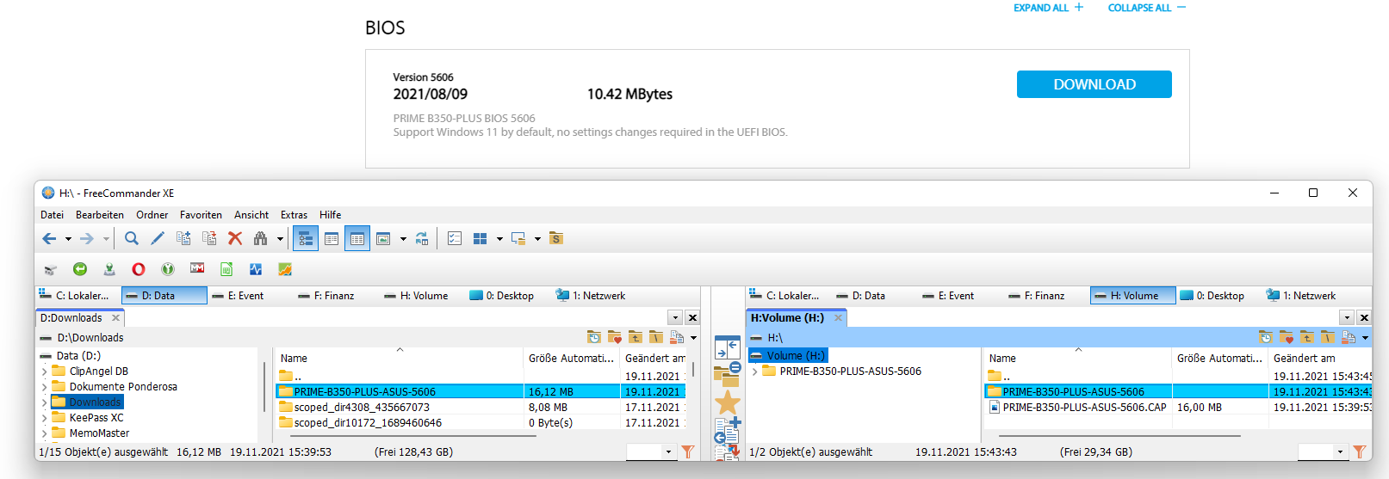The height and width of the screenshot is (479, 1389).
Task: Select 1: Netzwerk in right panel
Action: 1300,296
